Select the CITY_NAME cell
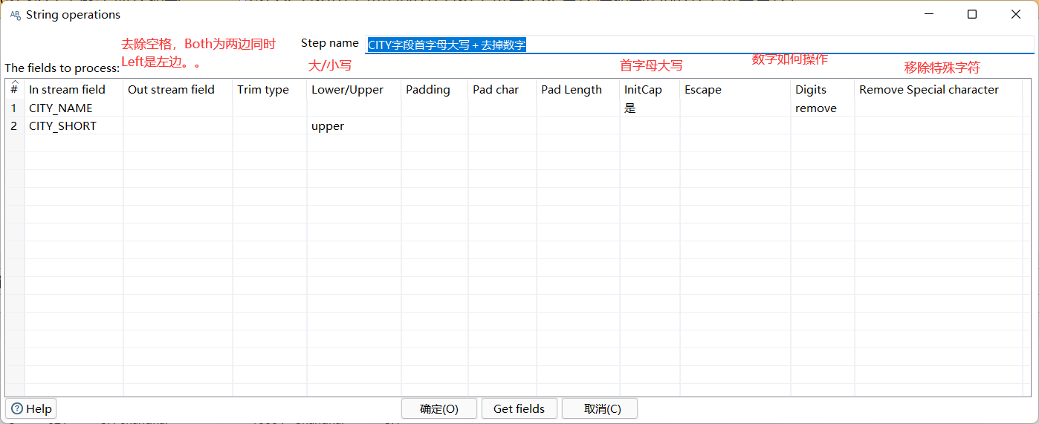Viewport: 1039px width, 424px height. click(74, 108)
